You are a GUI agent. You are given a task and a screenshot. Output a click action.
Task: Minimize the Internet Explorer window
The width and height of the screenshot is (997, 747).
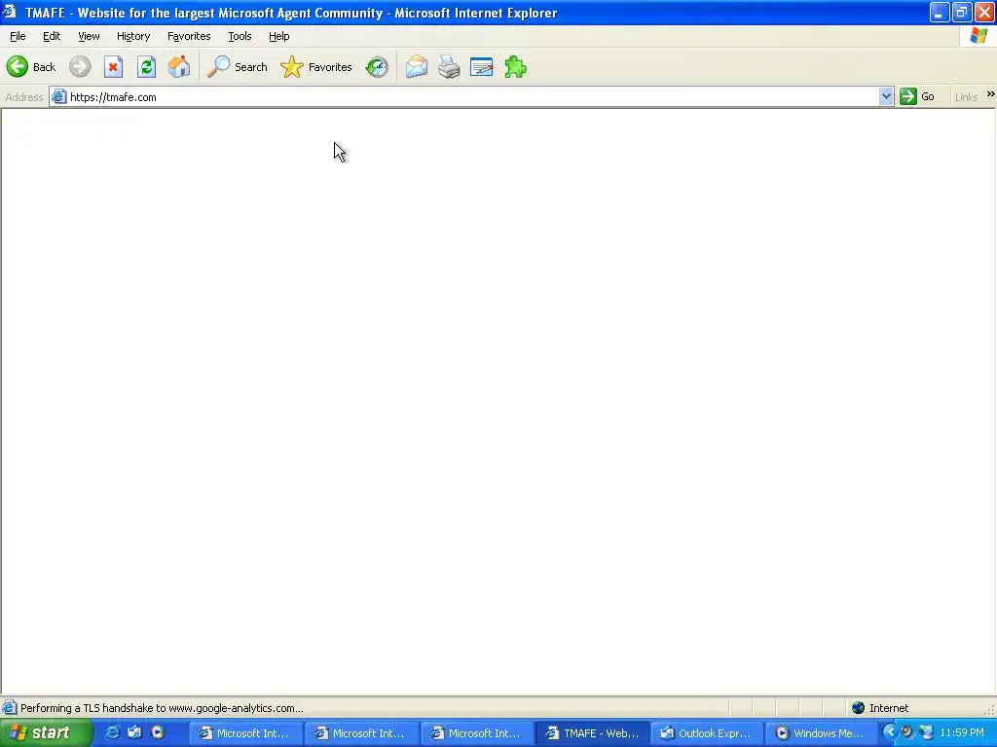coord(940,12)
